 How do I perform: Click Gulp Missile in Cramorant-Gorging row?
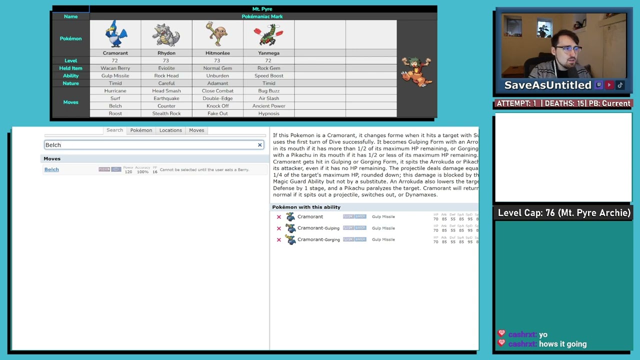click(x=383, y=239)
